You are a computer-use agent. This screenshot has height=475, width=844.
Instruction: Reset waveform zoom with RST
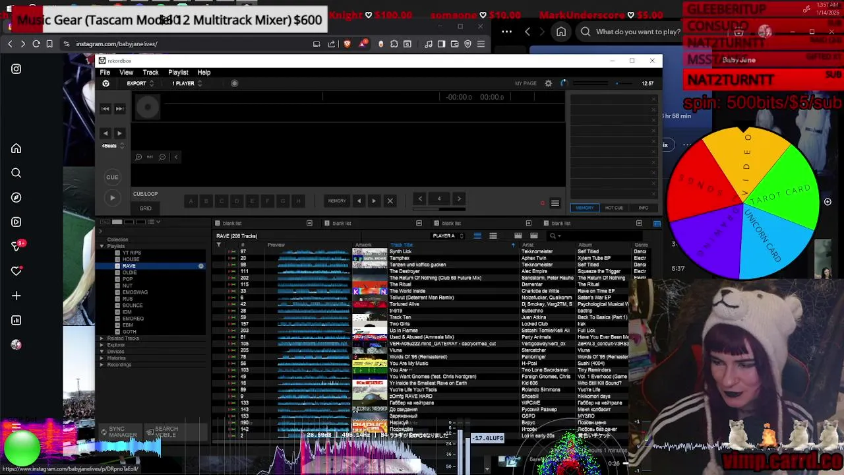pyautogui.click(x=150, y=157)
